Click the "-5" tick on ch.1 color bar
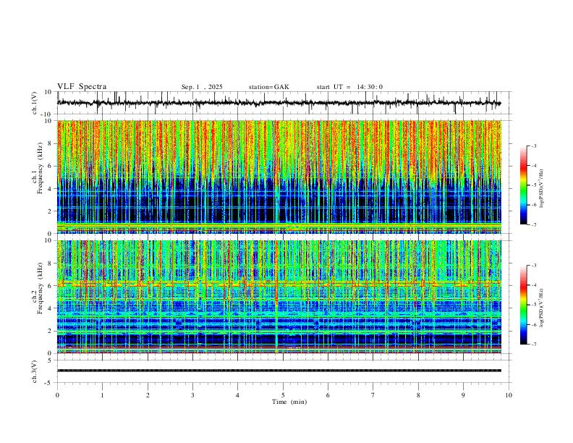The height and width of the screenshot is (443, 573). tap(534, 185)
